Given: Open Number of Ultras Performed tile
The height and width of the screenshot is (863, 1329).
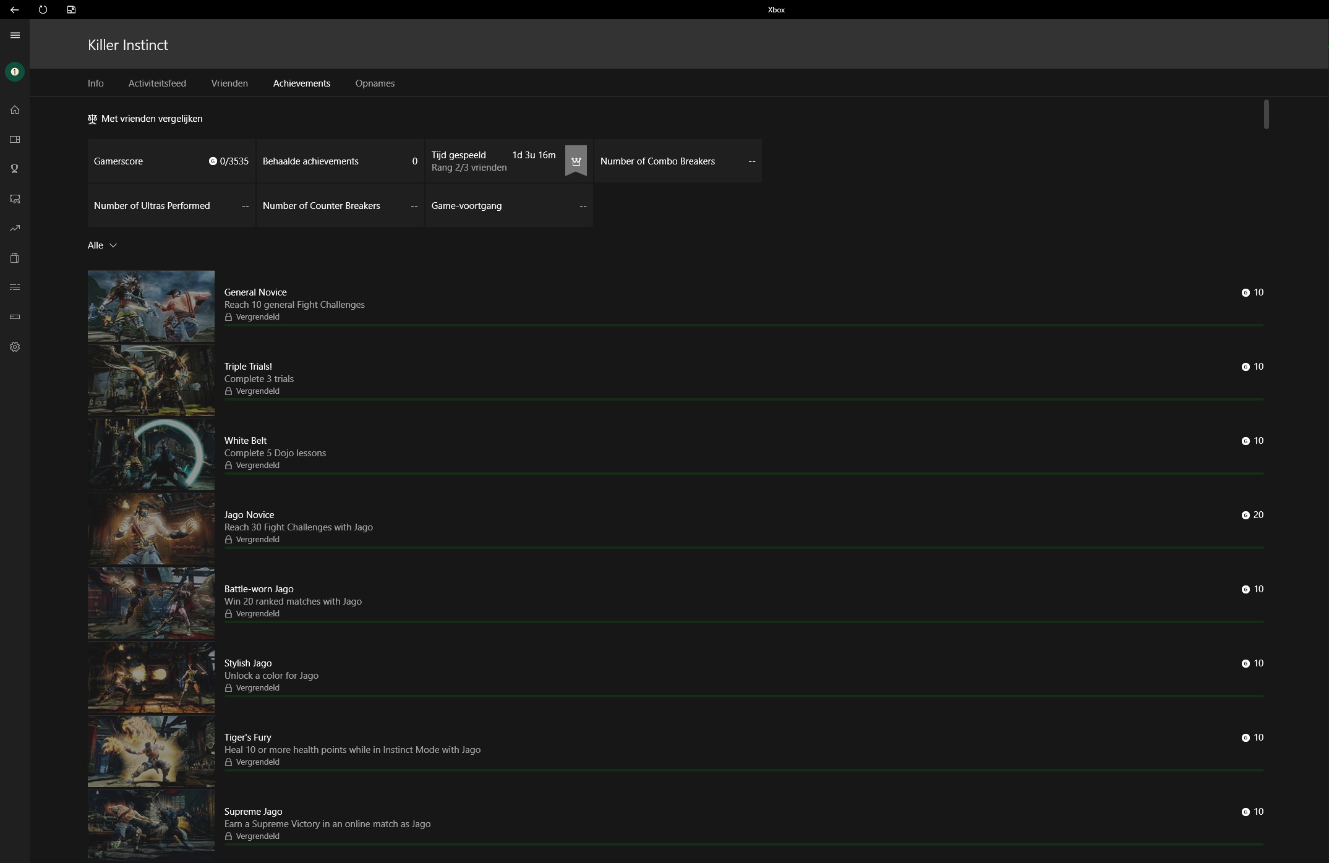Looking at the screenshot, I should pyautogui.click(x=171, y=206).
